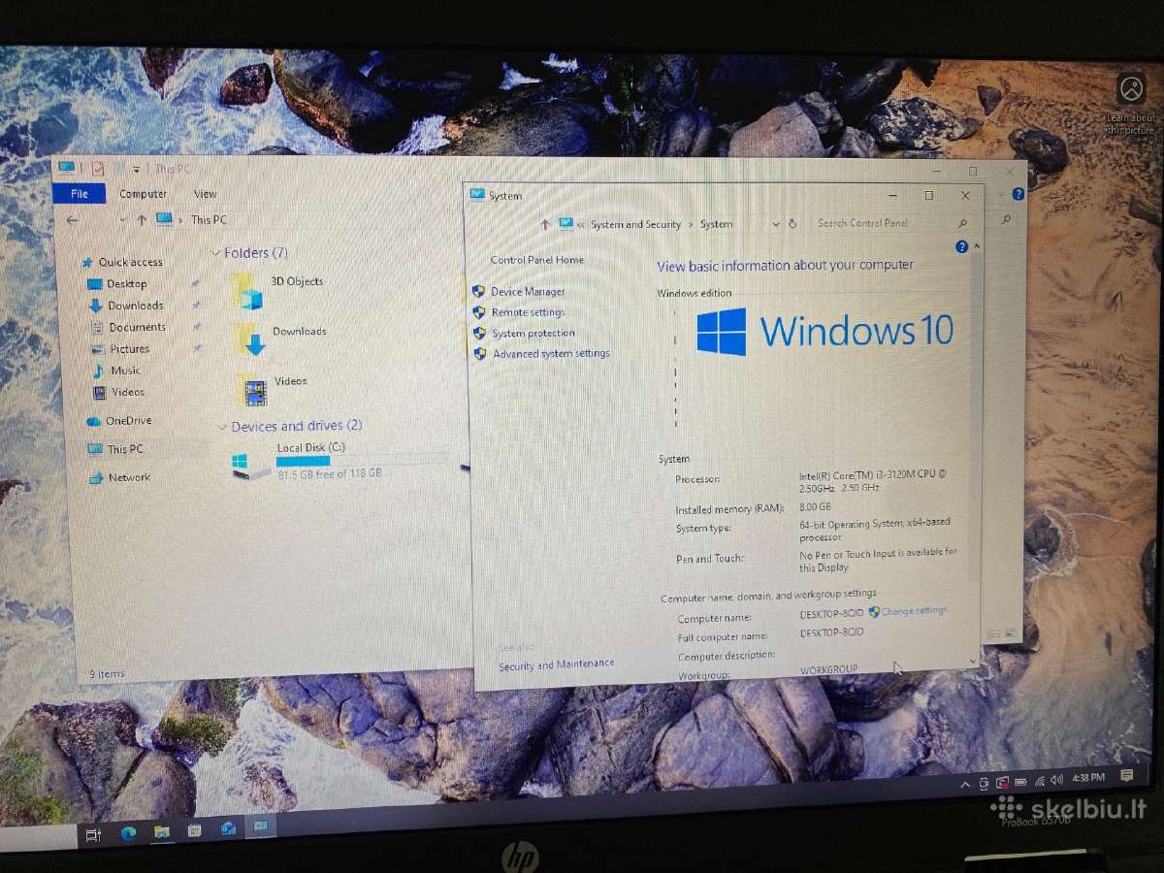Open network Wi-Fi icon in tray

(1039, 781)
